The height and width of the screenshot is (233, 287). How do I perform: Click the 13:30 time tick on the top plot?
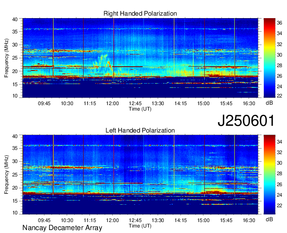158,103
